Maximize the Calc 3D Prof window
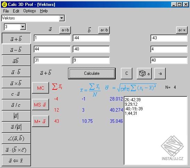Viewport: 190px width, 168px height. click(x=179, y=5)
